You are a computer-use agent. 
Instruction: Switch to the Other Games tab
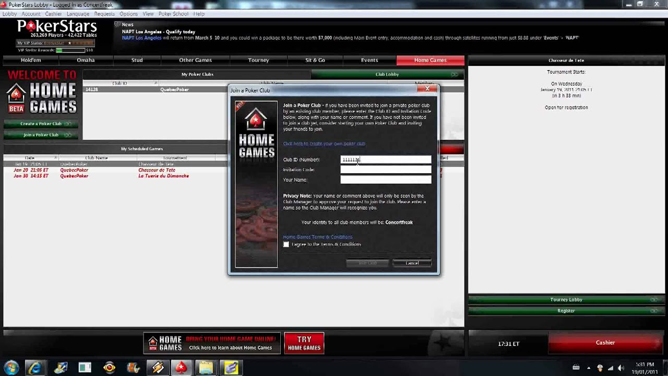point(195,60)
